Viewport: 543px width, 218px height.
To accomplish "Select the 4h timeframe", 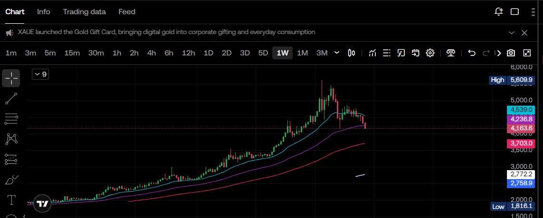I will pyautogui.click(x=152, y=53).
